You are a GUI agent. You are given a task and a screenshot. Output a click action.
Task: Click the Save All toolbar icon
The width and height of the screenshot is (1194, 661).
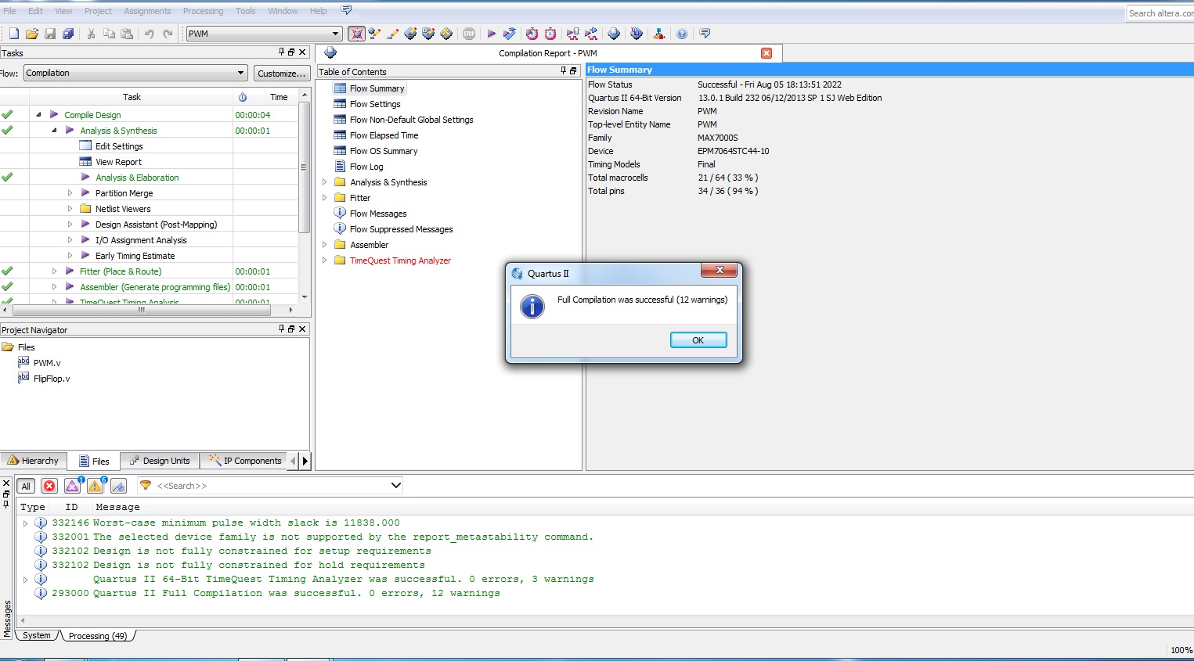(68, 34)
